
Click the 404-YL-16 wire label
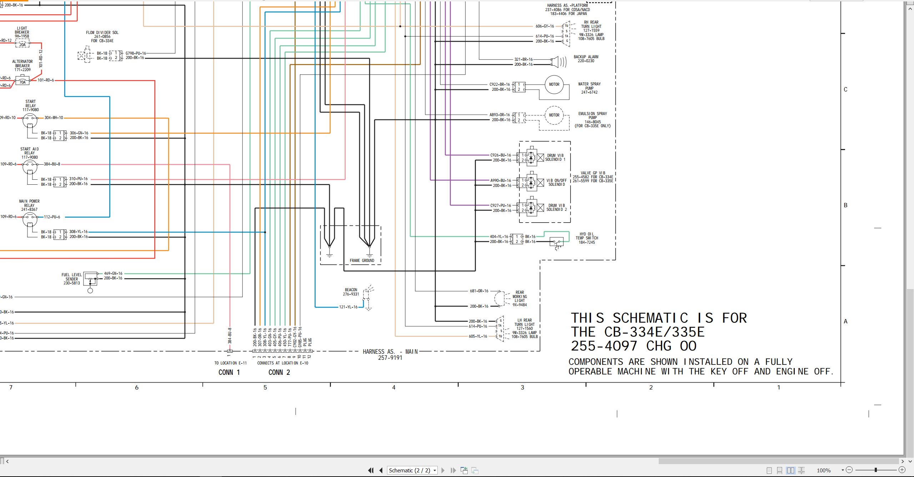499,237
